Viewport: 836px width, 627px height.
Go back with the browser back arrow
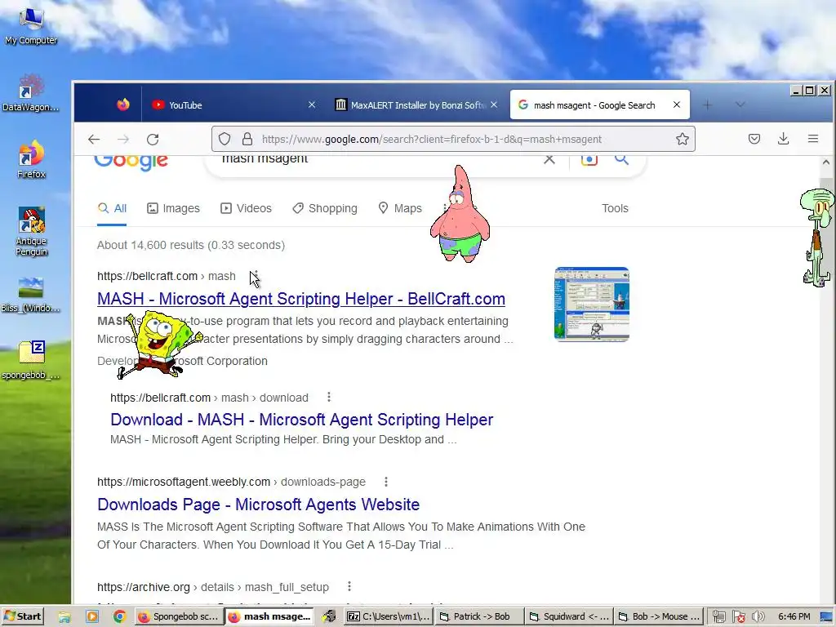point(94,139)
